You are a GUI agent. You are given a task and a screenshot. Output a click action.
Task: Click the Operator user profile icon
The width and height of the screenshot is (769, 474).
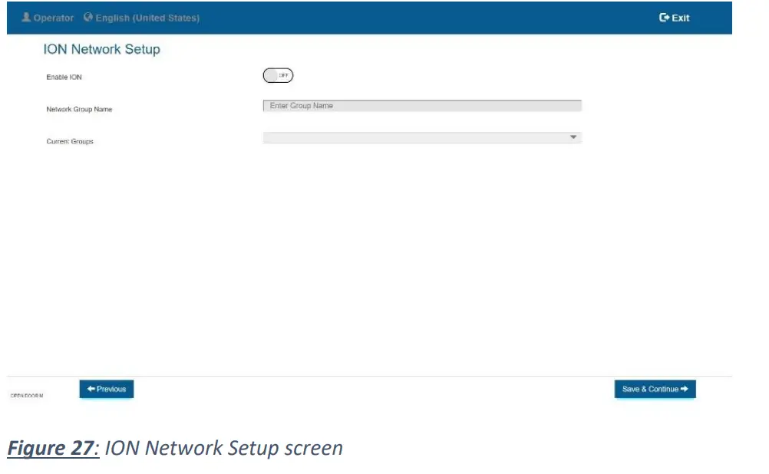pyautogui.click(x=26, y=18)
